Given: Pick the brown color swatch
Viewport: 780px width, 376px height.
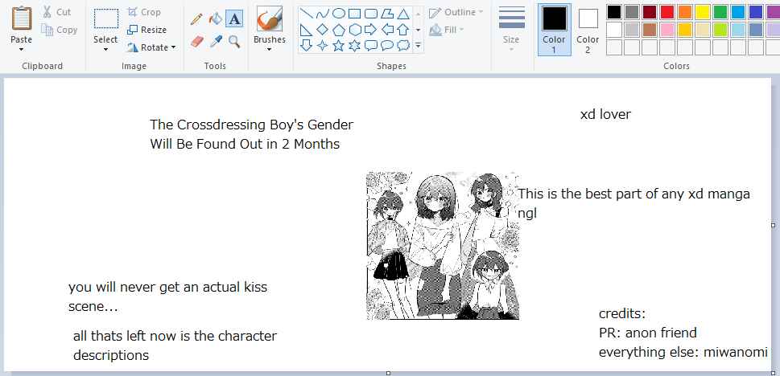Looking at the screenshot, I should tap(650, 30).
